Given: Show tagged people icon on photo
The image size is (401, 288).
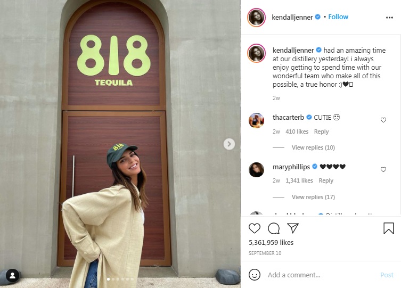Looking at the screenshot, I should point(12,275).
